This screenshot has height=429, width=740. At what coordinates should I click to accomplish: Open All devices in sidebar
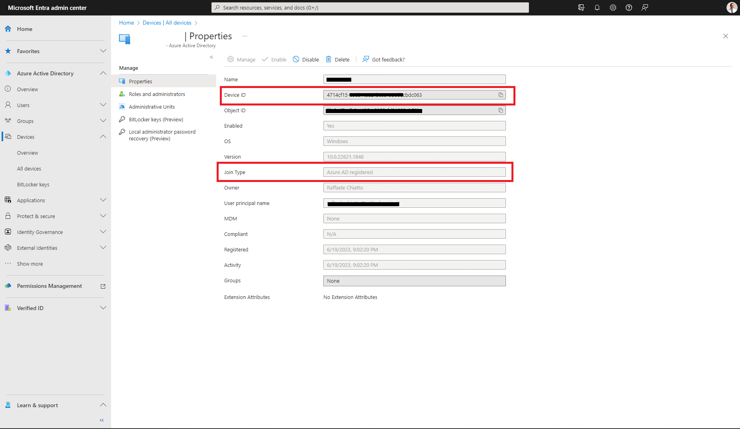[29, 169]
